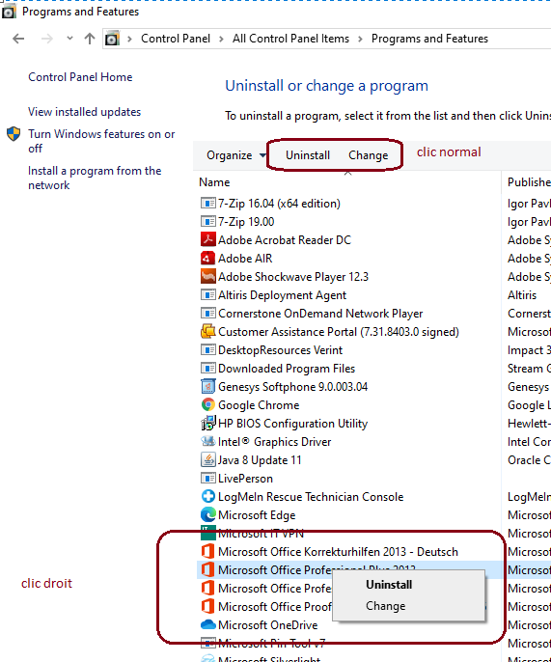Click the Change toolbar button

tap(369, 155)
